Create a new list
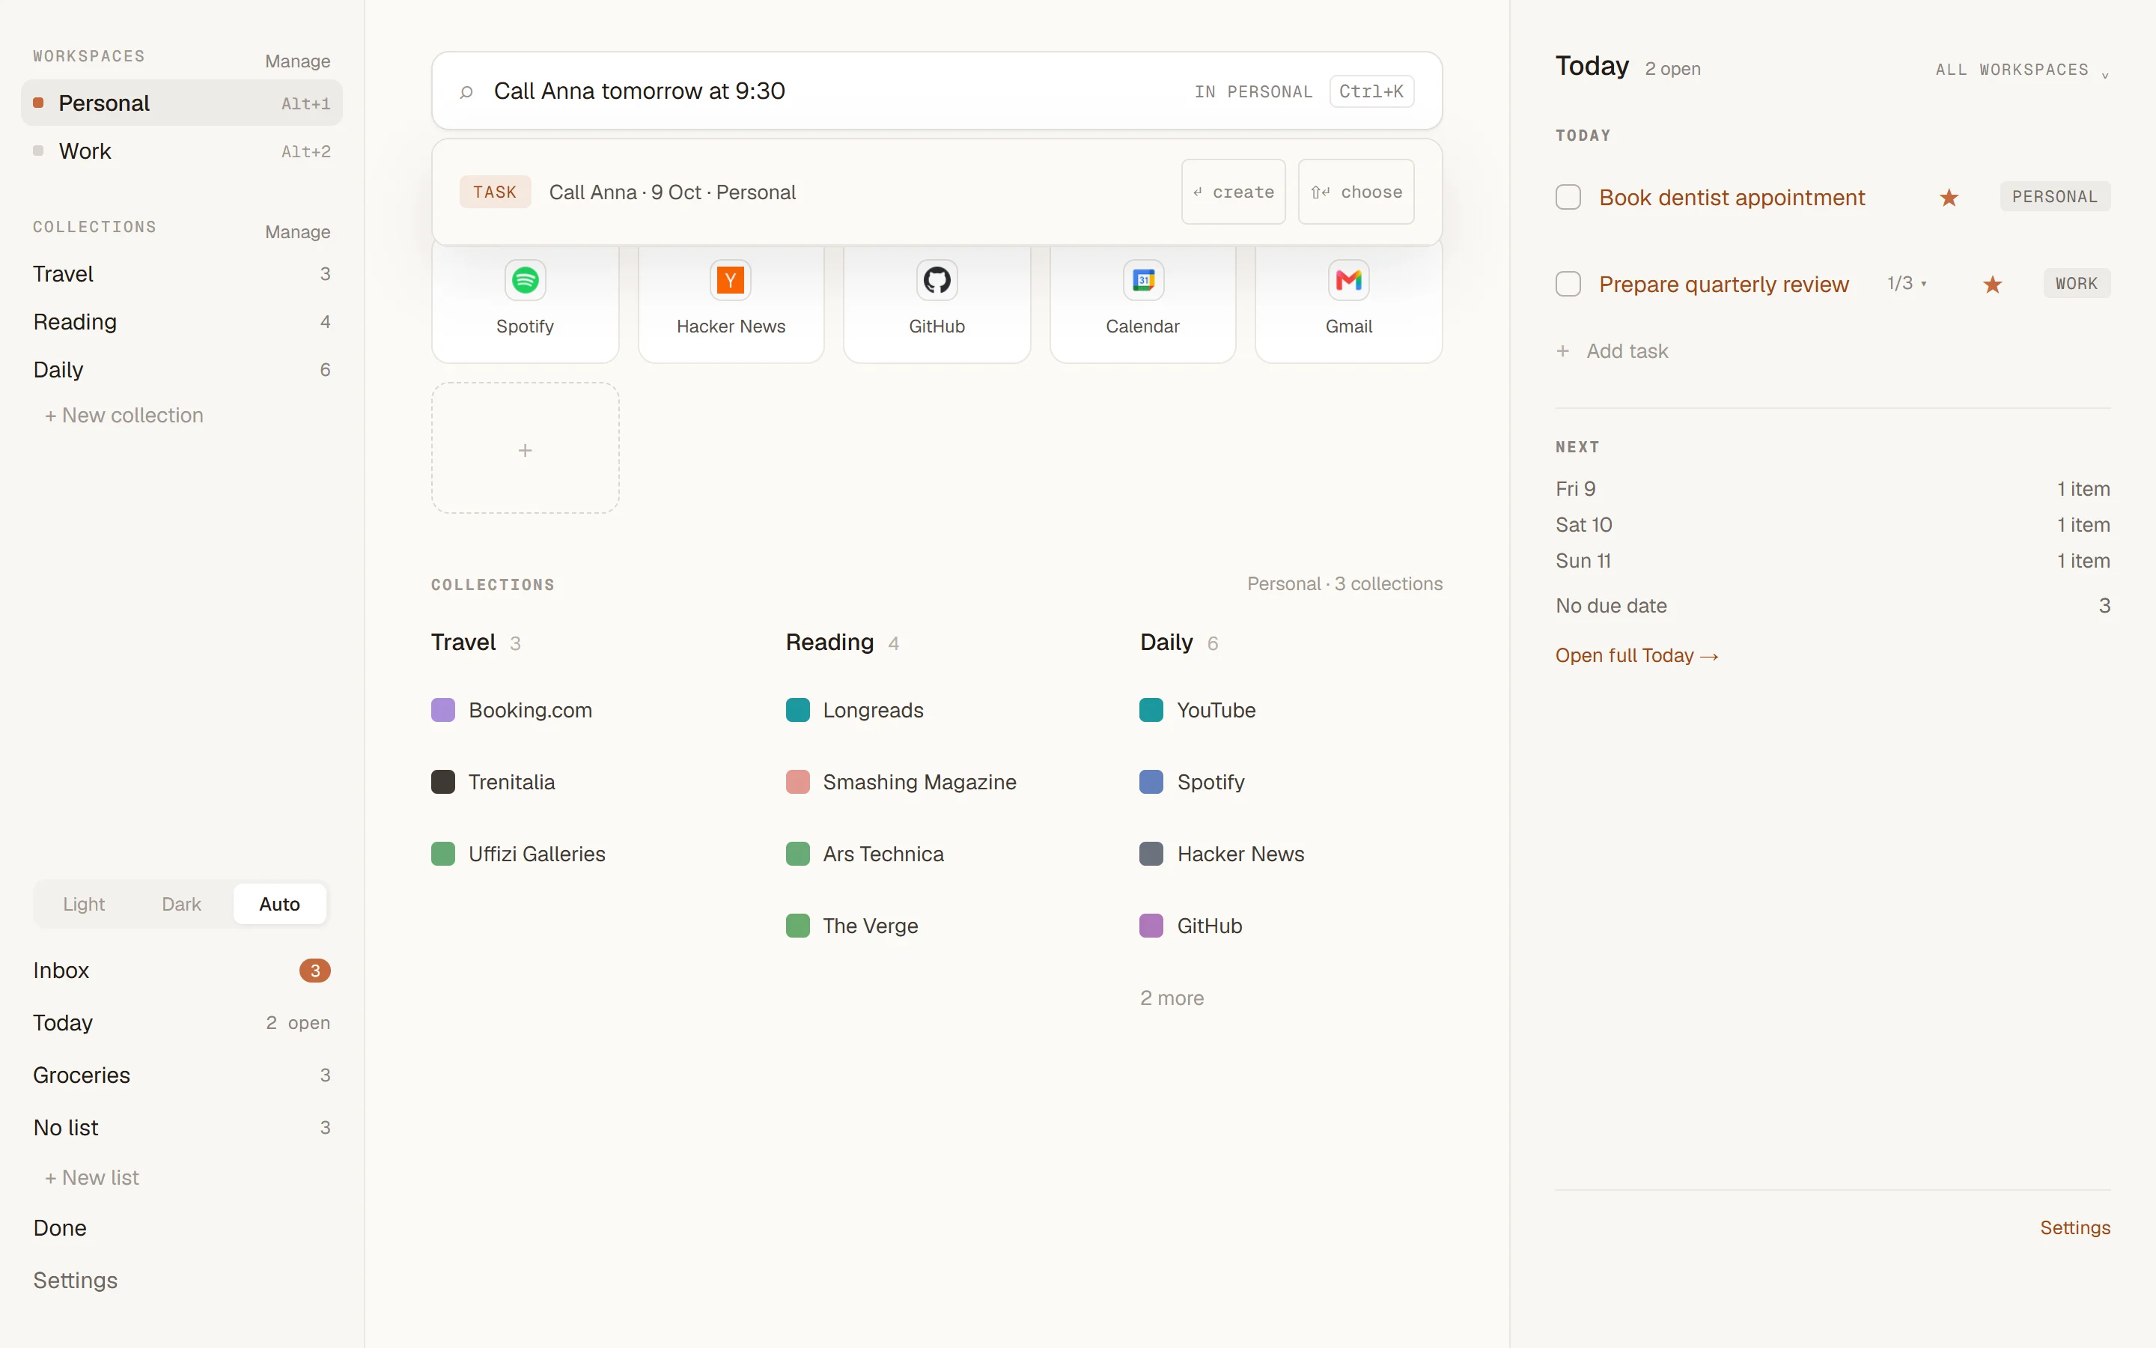Image resolution: width=2156 pixels, height=1348 pixels. 92,1178
